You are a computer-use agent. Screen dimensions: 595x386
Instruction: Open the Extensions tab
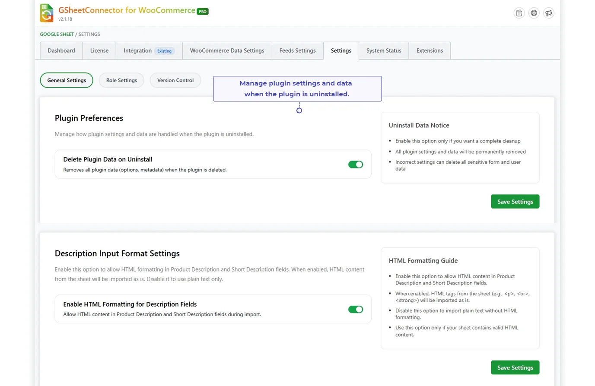click(x=430, y=51)
